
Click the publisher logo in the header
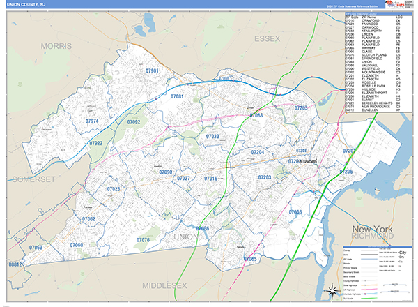tap(394, 4)
